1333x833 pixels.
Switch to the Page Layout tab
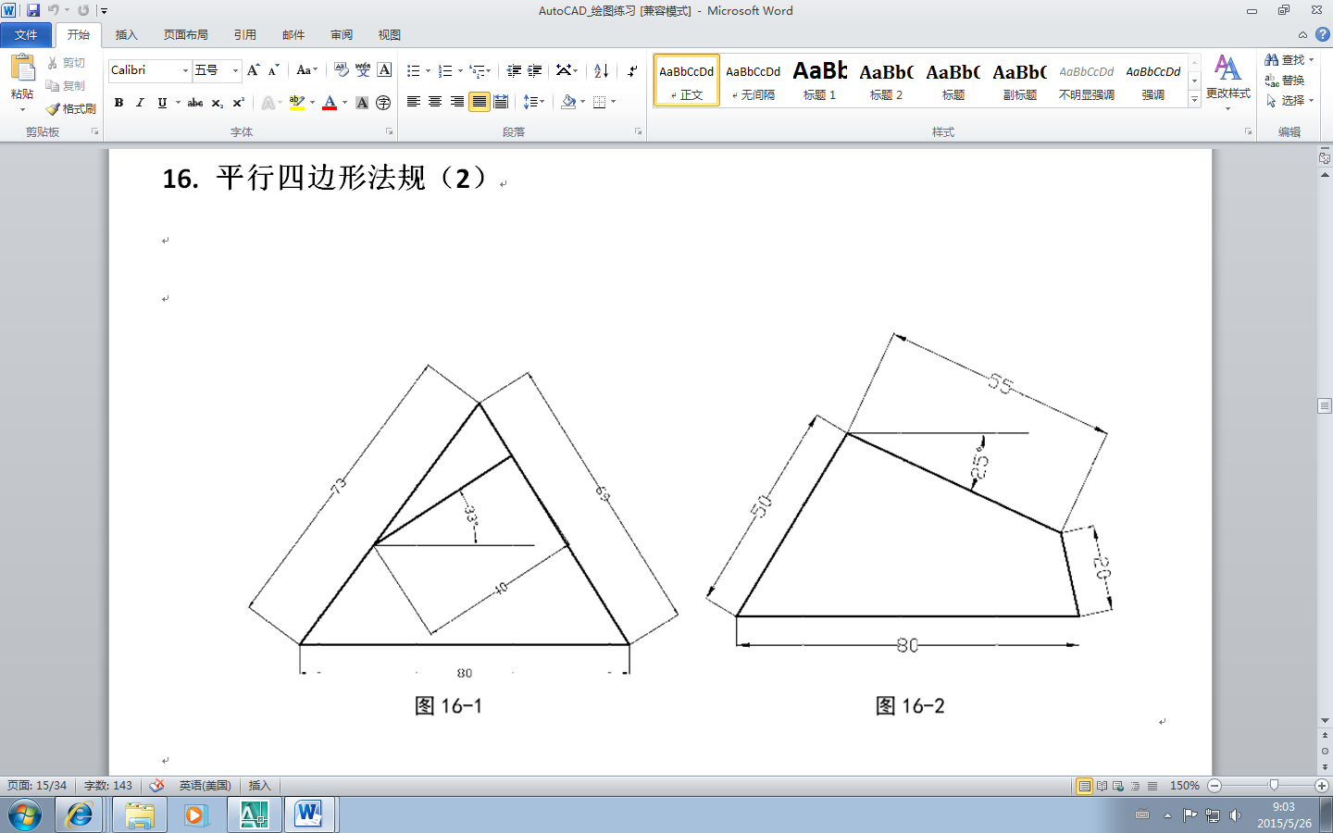[x=185, y=35]
